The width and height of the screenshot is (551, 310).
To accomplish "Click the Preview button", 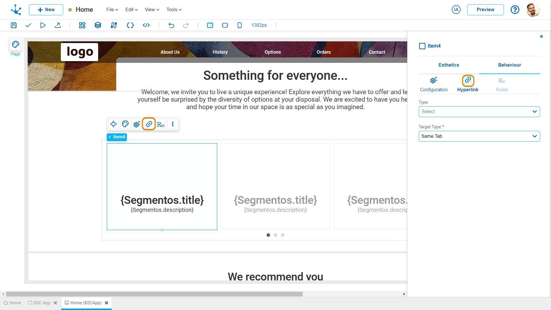I will [485, 9].
